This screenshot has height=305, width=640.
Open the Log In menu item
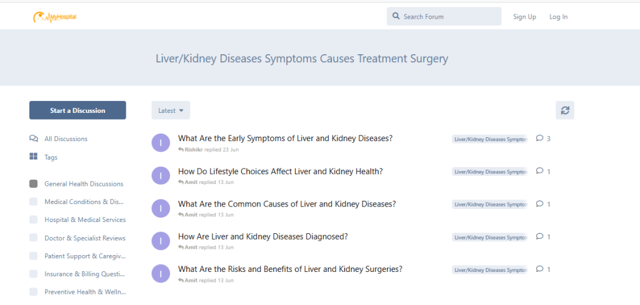(558, 17)
